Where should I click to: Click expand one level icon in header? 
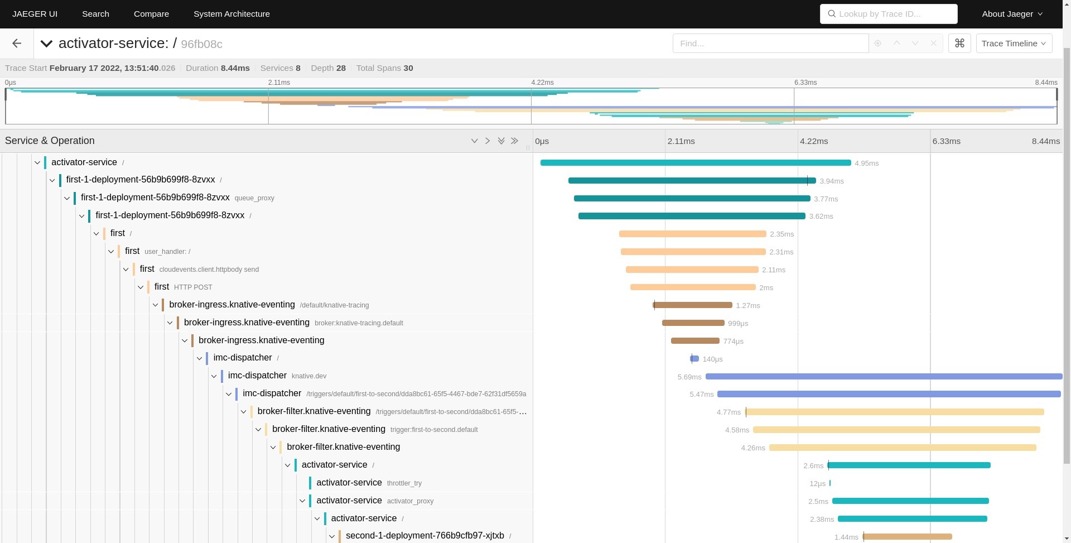coord(474,141)
